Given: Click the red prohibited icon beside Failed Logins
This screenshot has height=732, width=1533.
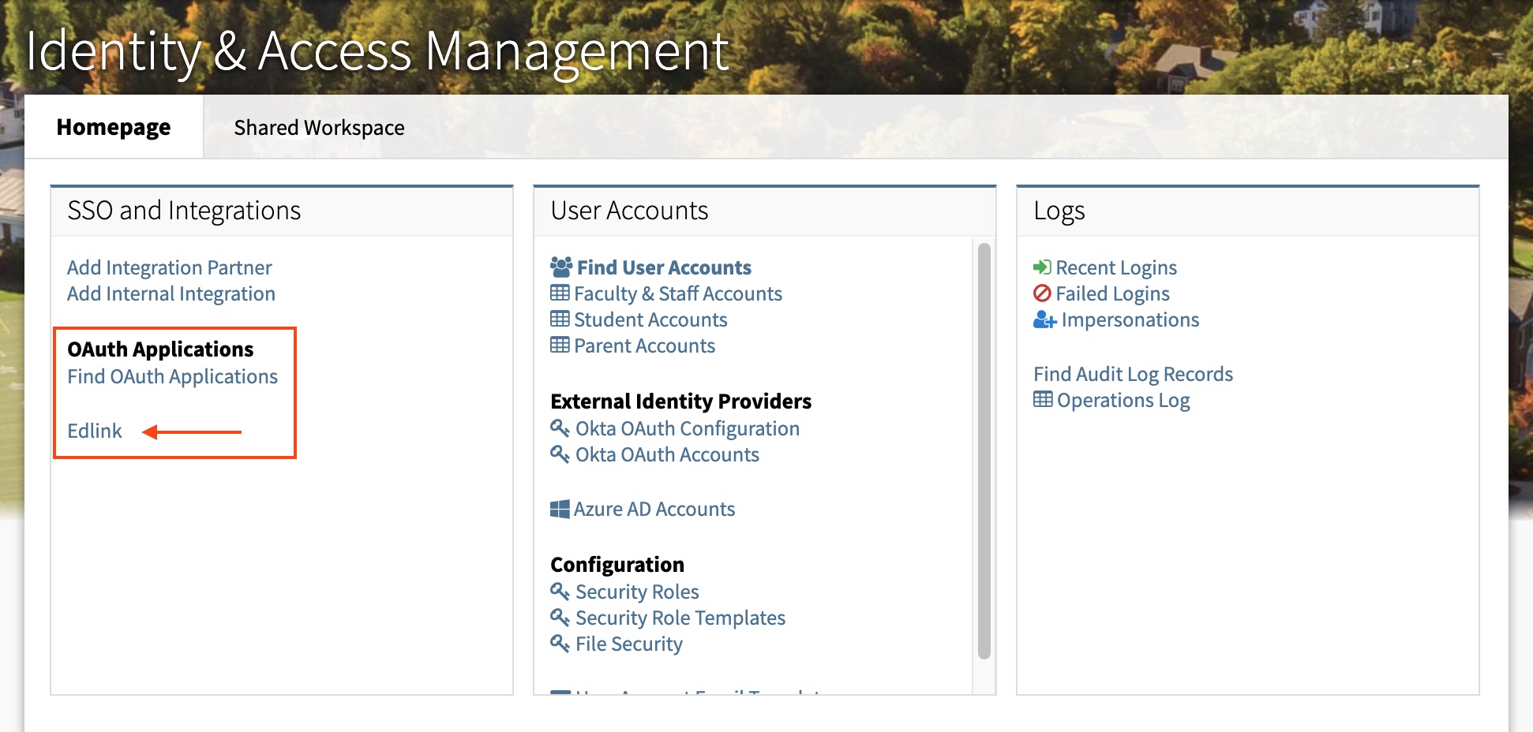Looking at the screenshot, I should click(x=1042, y=293).
